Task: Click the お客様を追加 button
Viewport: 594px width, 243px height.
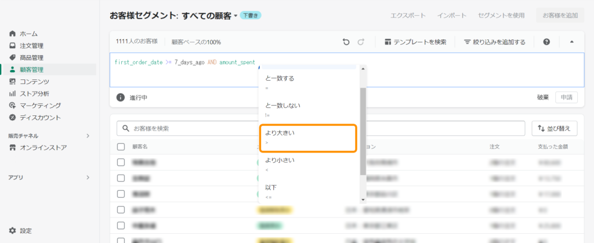Action: [x=560, y=16]
